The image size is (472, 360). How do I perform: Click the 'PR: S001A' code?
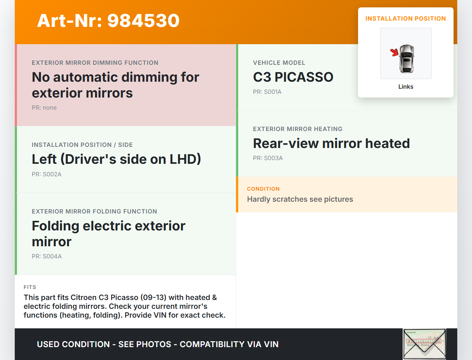267,92
